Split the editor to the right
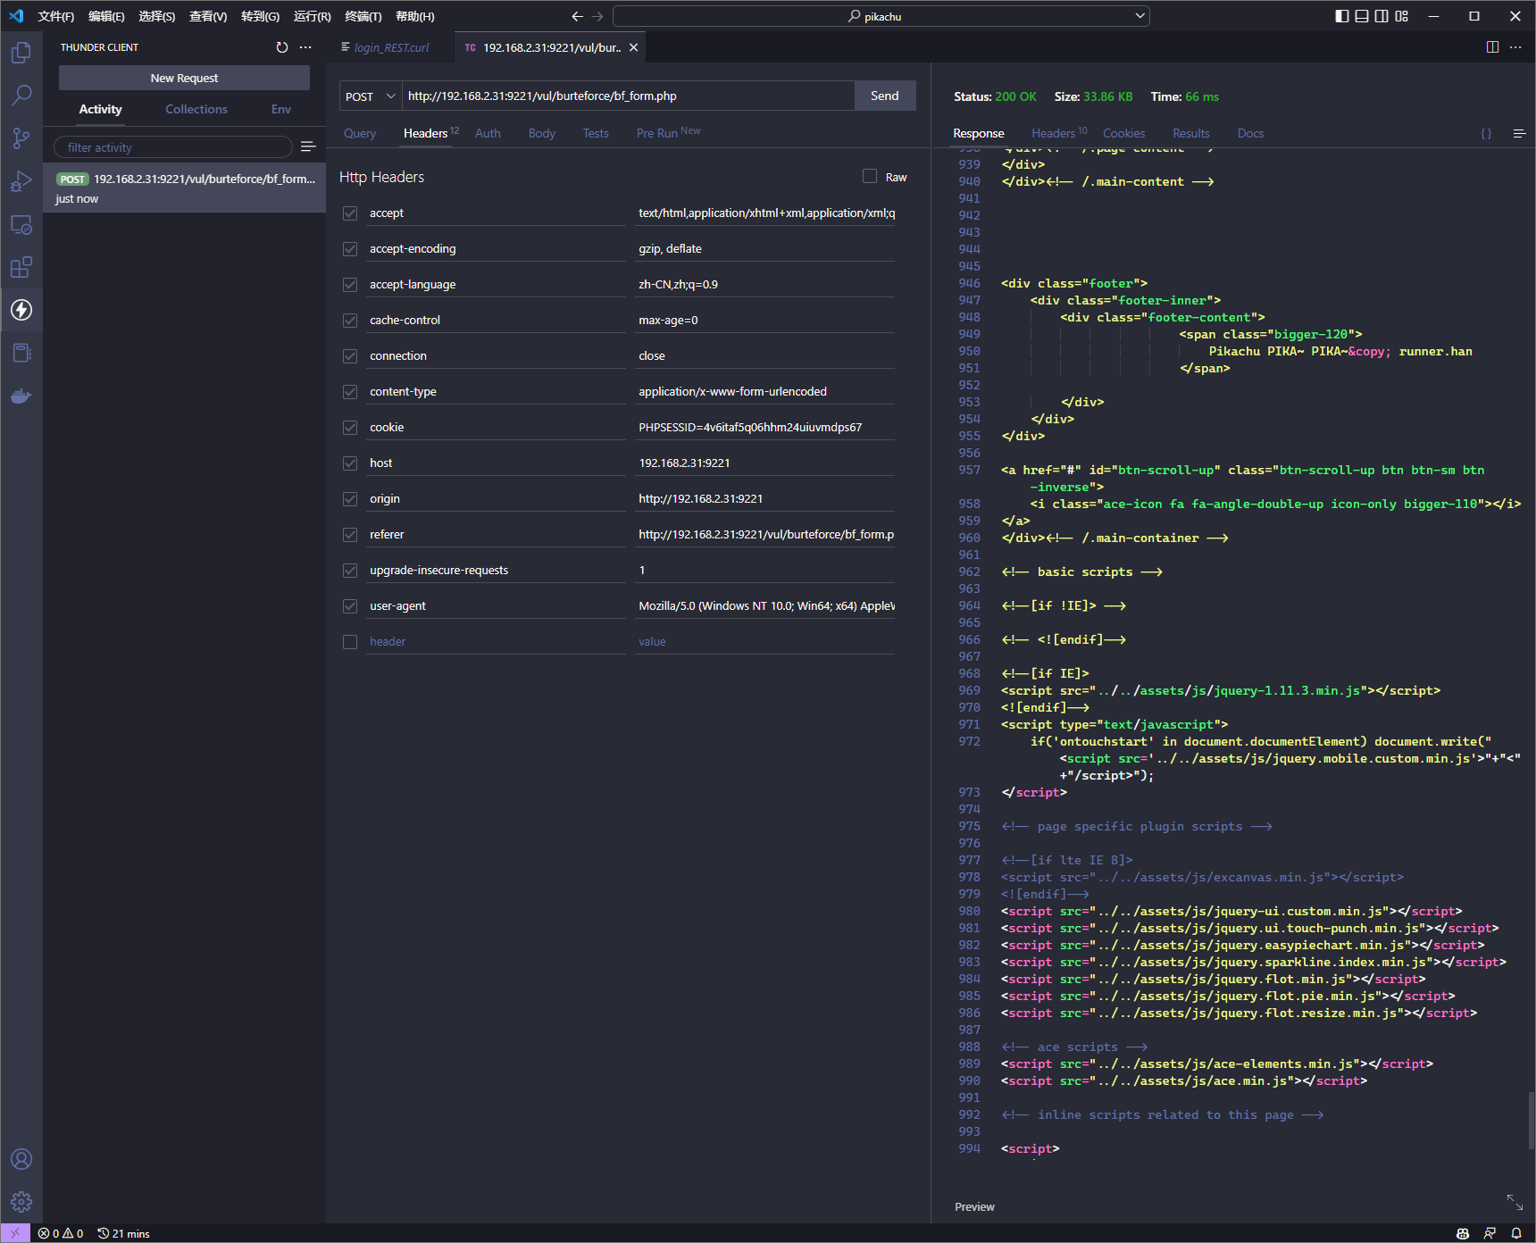This screenshot has height=1243, width=1536. pos(1492,47)
